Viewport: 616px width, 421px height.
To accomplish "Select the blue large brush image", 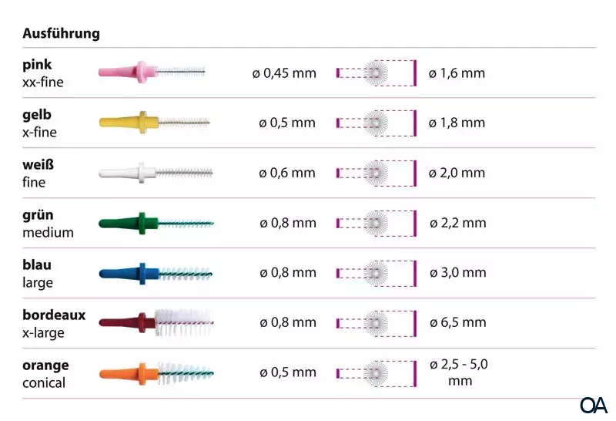I will pos(156,272).
